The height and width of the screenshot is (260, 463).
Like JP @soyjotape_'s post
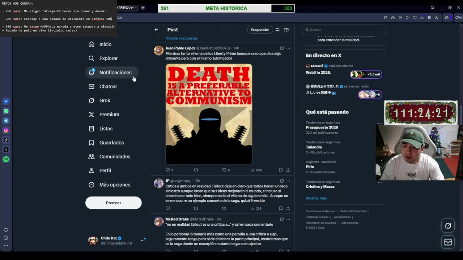224,208
